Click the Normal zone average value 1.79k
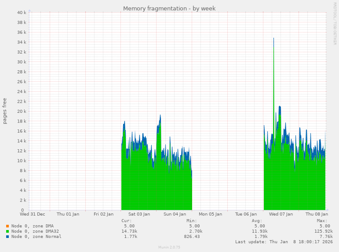The height and width of the screenshot is (252, 339). 261,237
